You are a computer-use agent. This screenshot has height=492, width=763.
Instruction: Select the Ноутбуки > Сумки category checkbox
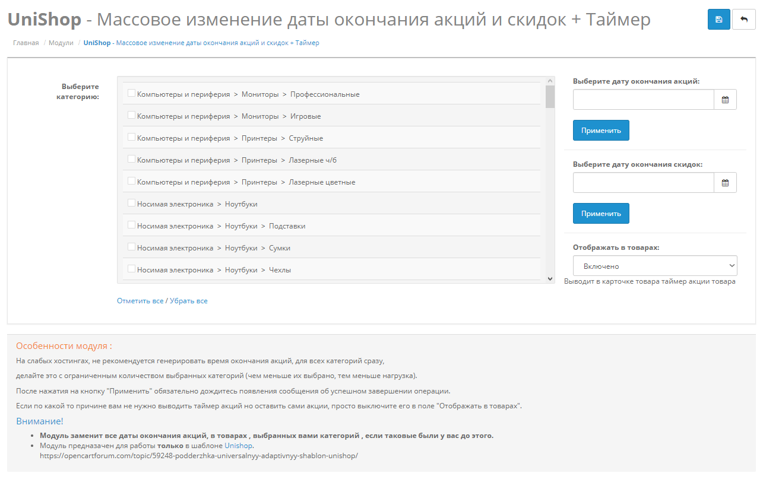[x=132, y=247]
